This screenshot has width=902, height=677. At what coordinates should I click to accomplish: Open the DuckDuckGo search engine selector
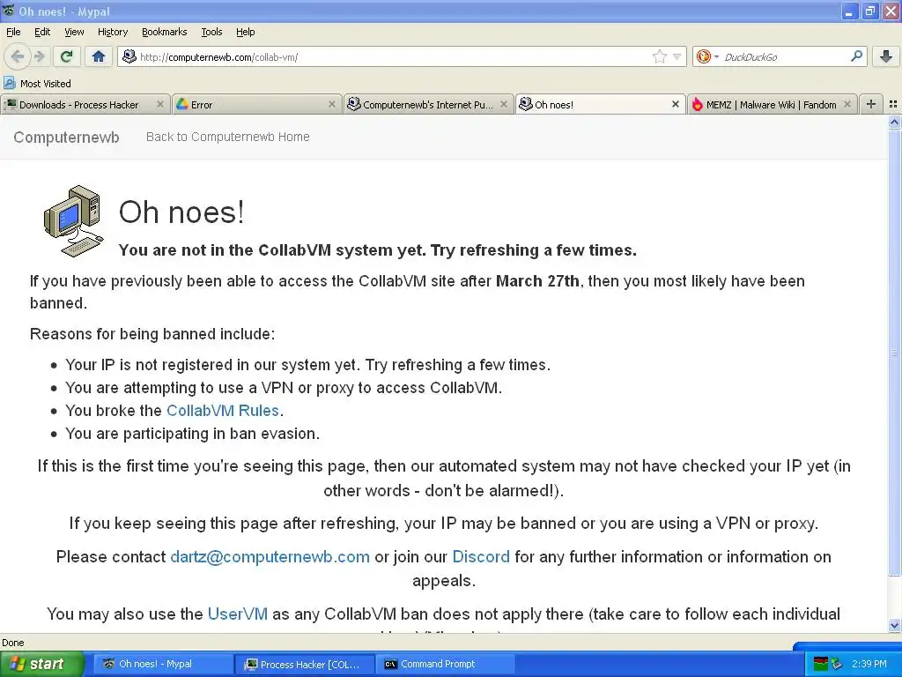707,56
